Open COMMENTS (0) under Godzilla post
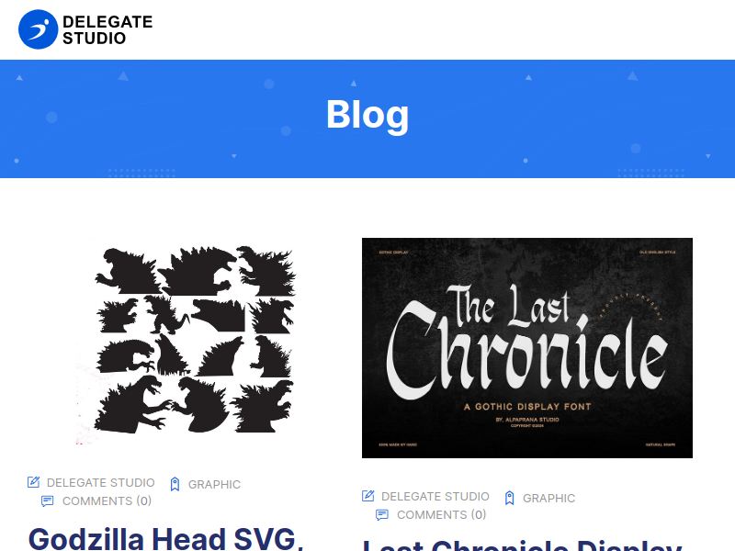The height and width of the screenshot is (551, 735). point(107,500)
